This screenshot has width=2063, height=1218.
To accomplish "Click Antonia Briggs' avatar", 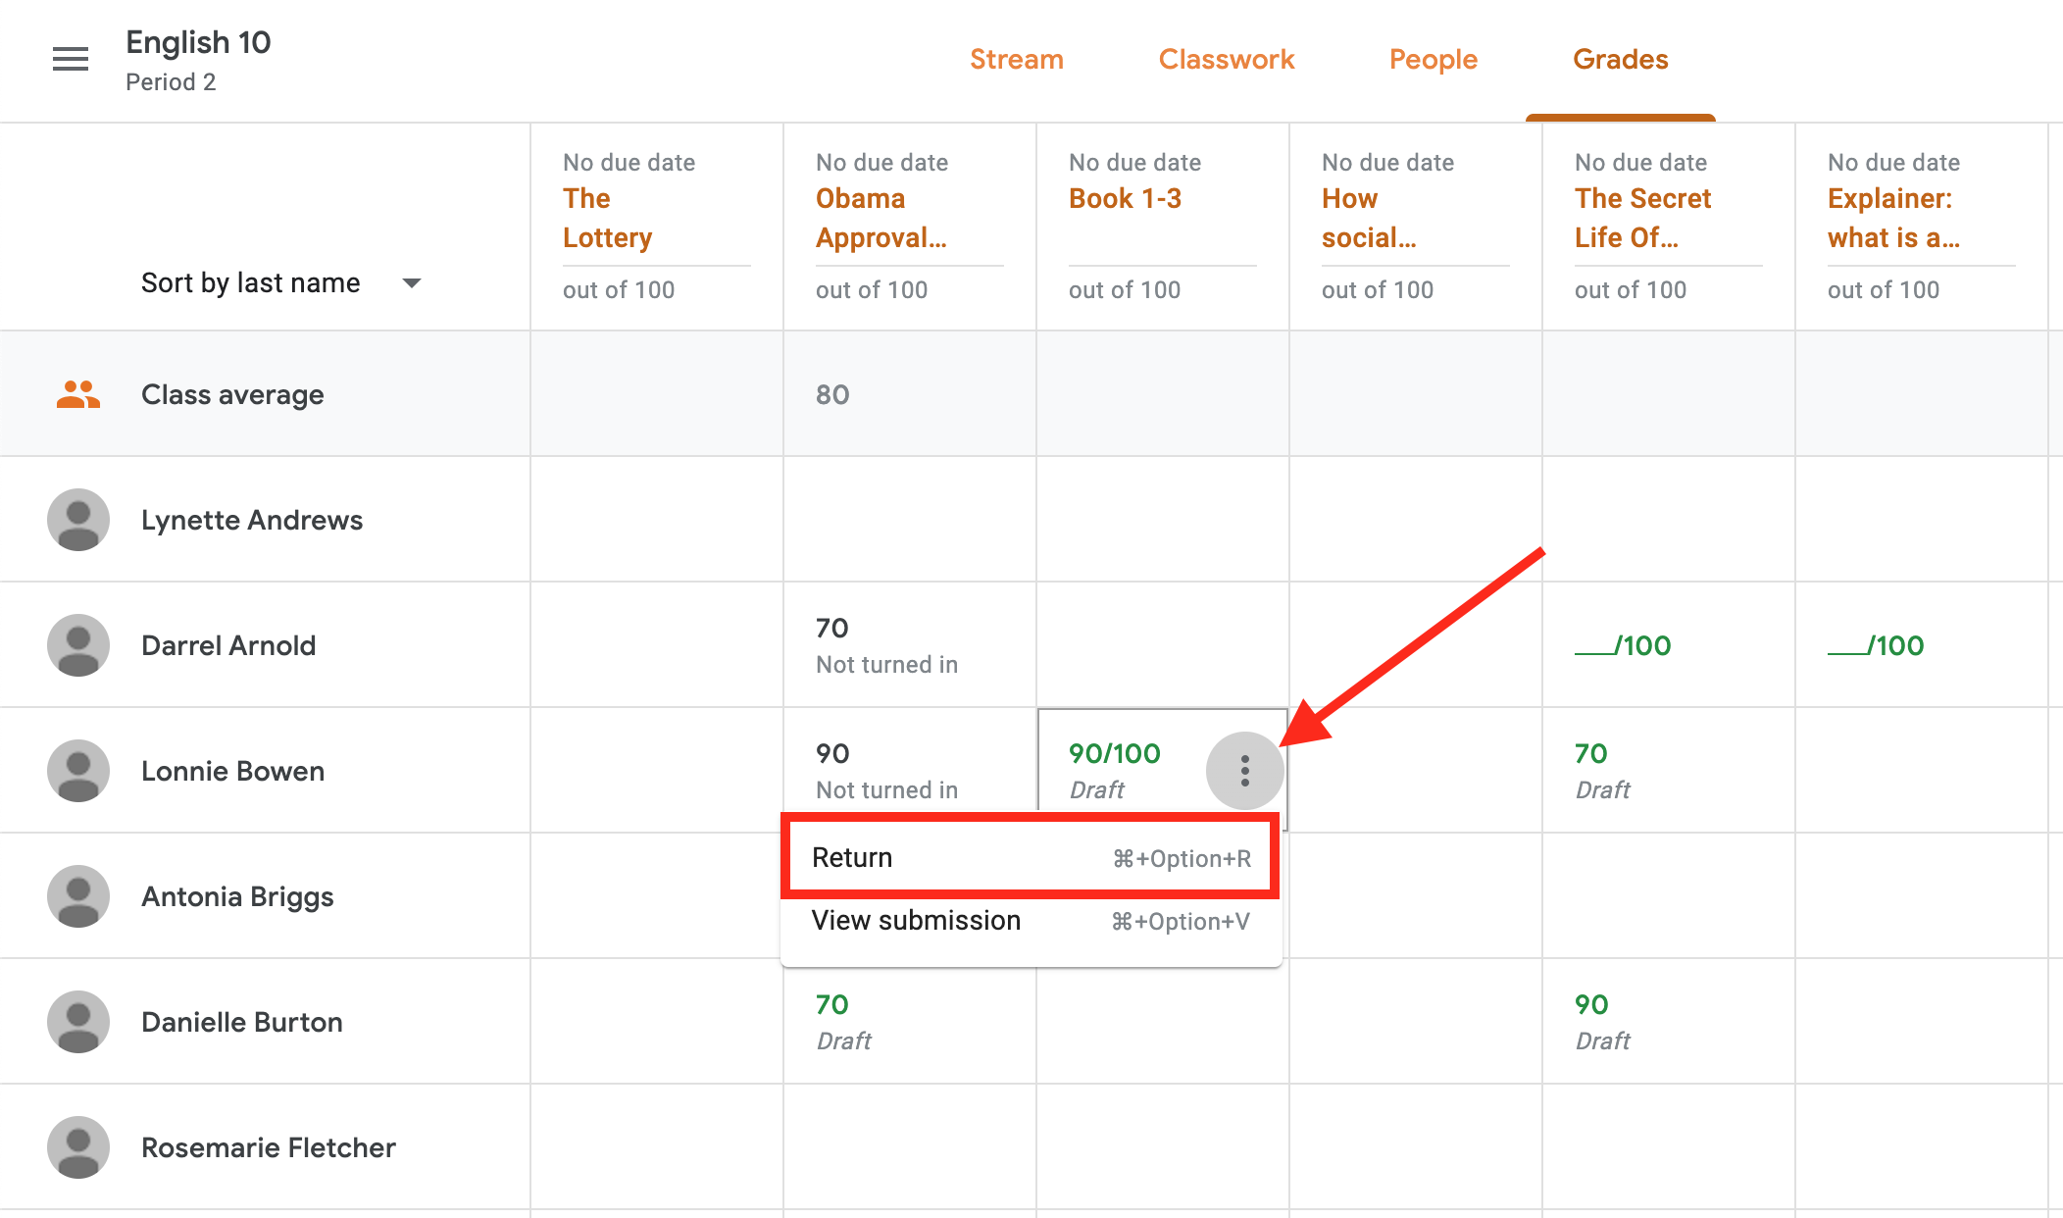I will pyautogui.click(x=78, y=896).
